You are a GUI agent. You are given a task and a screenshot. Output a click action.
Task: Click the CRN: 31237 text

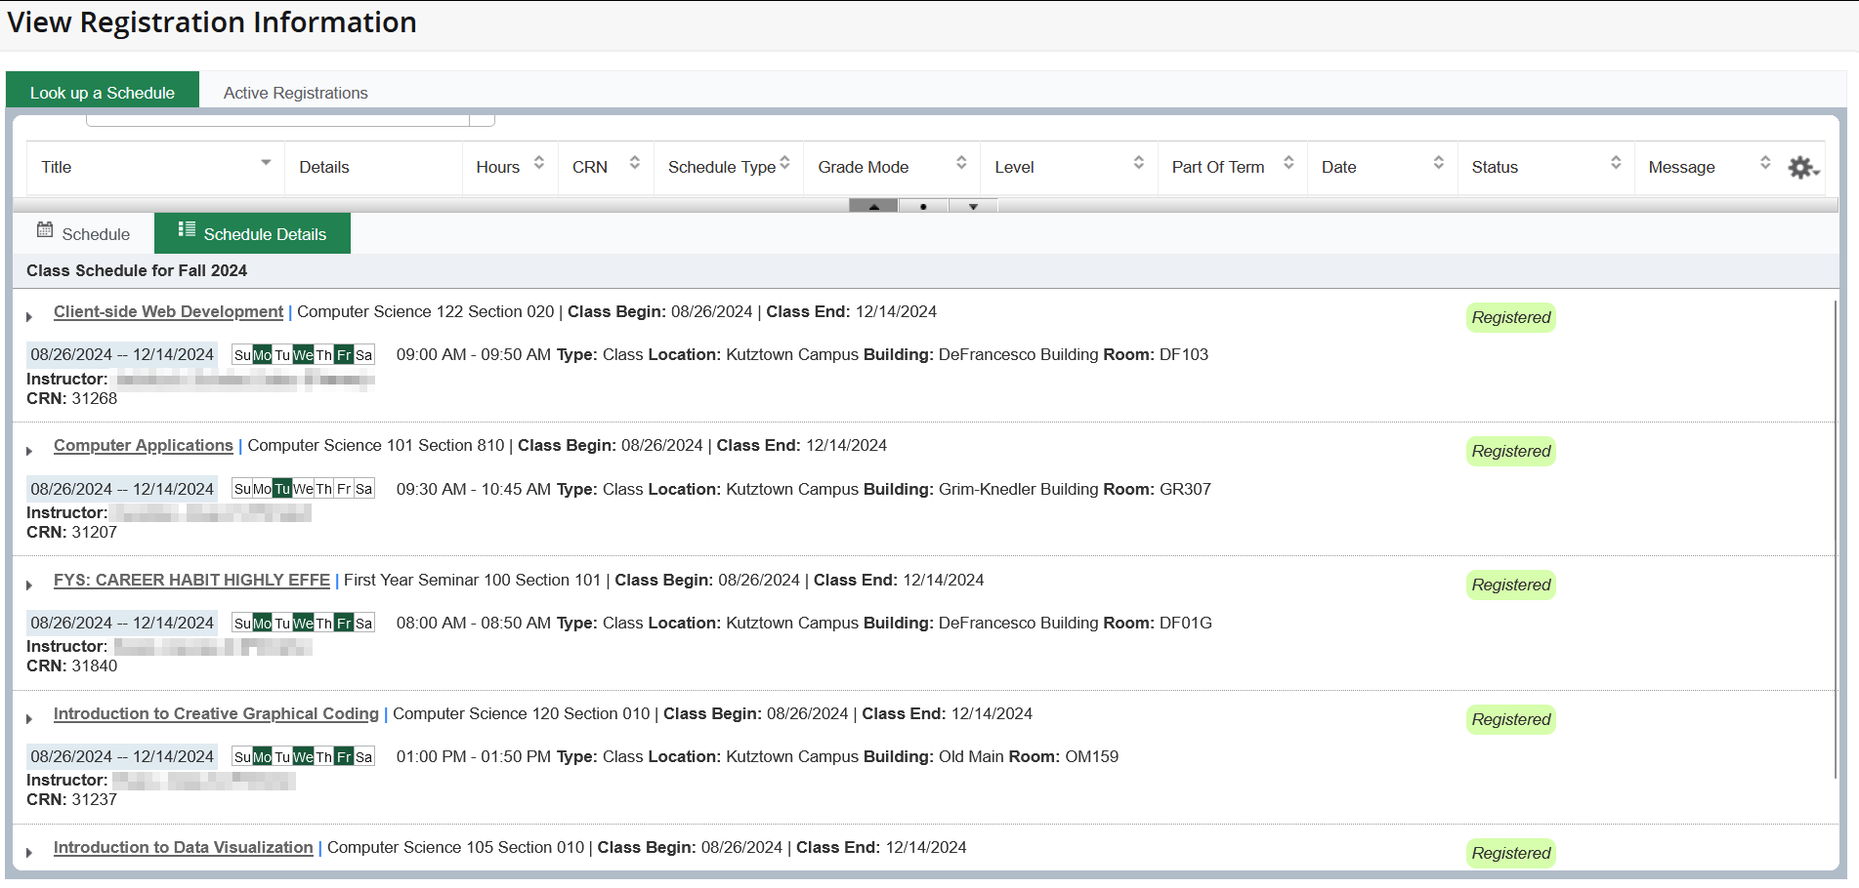(x=71, y=799)
